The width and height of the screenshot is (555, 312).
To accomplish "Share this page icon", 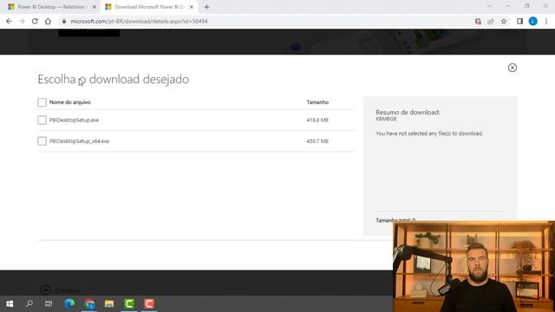I will [x=491, y=21].
